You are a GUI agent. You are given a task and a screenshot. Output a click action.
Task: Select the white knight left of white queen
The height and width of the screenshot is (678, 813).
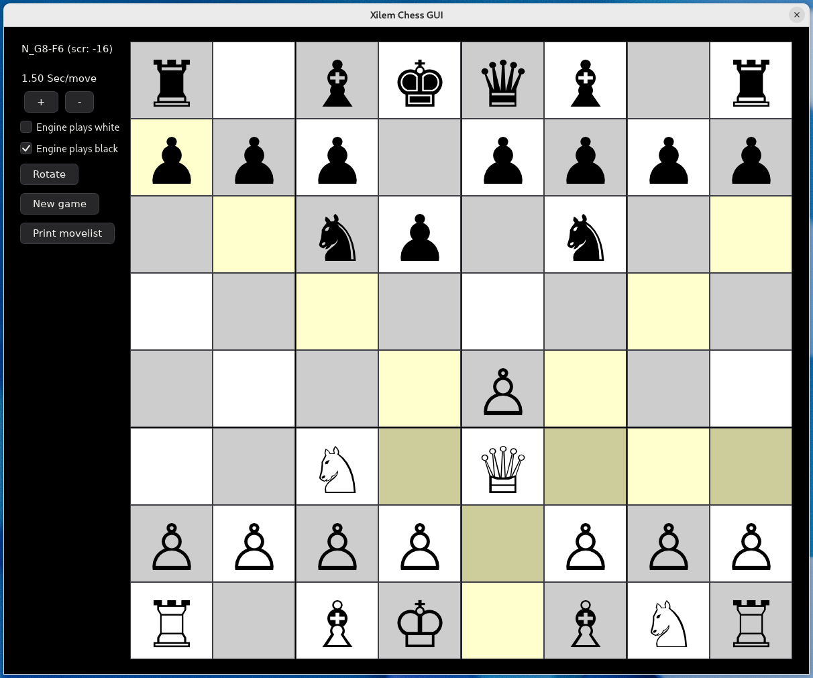337,467
